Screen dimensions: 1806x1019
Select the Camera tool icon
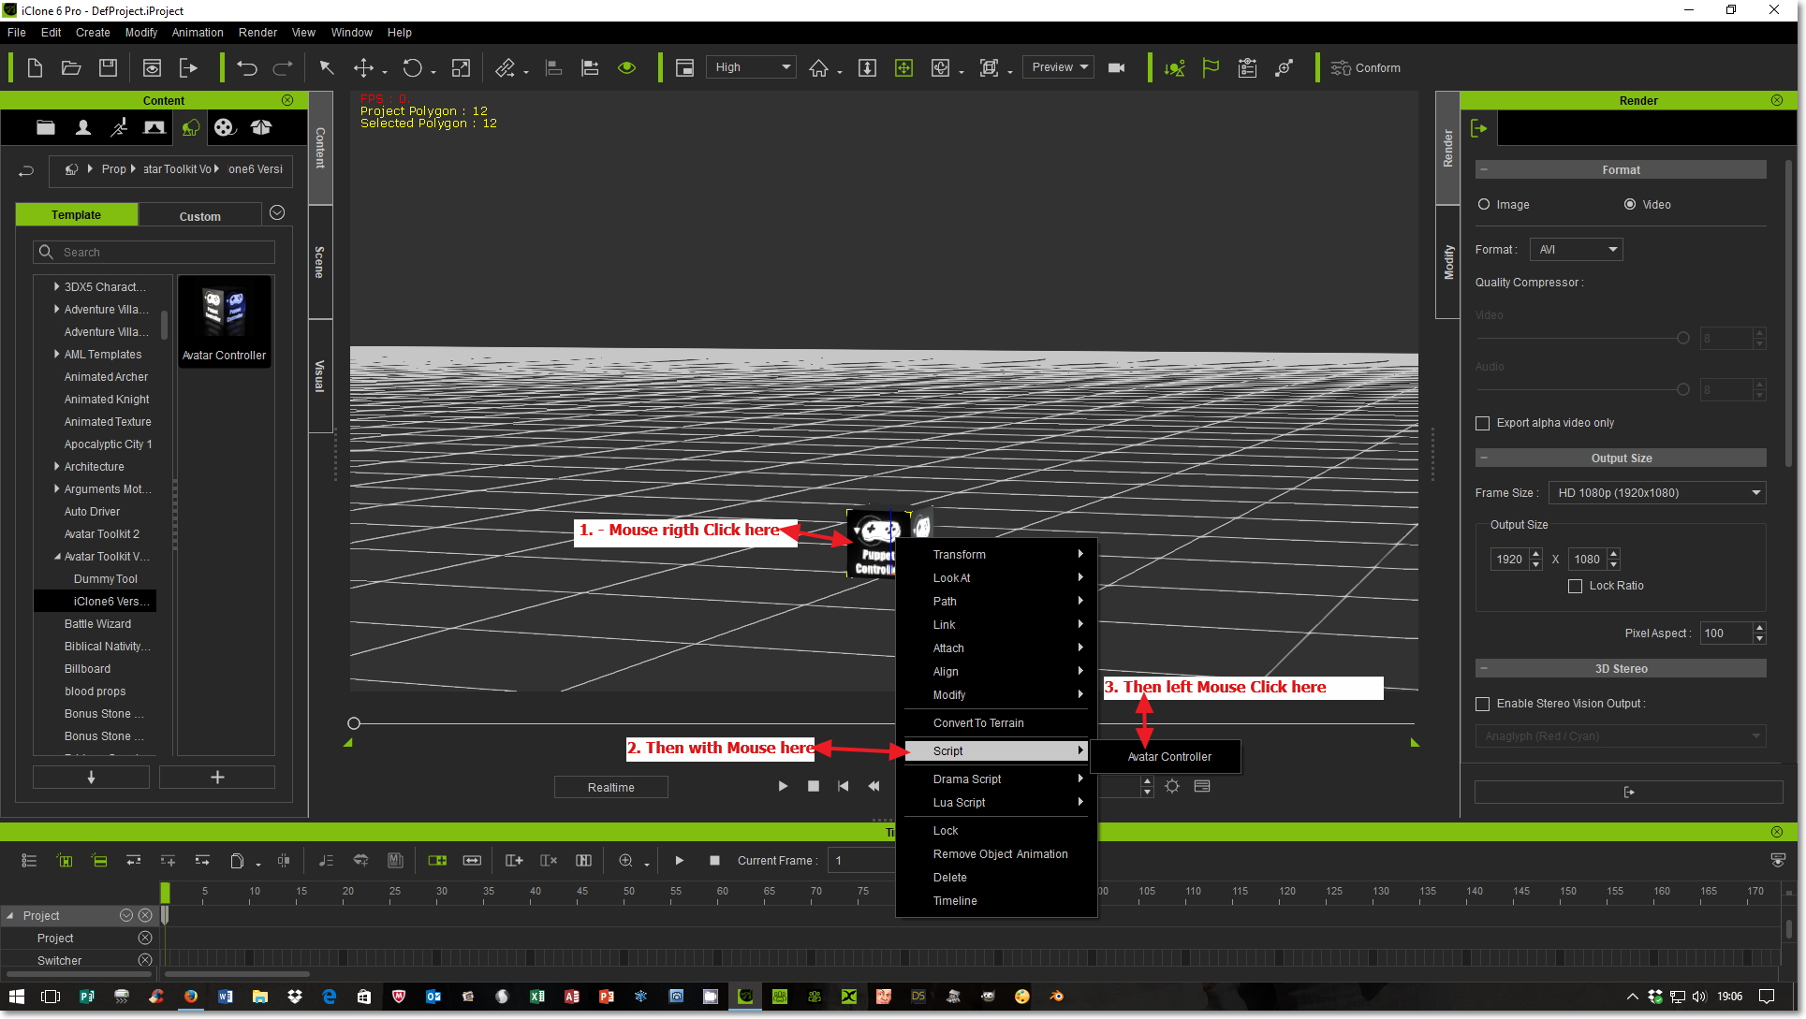pos(1116,67)
